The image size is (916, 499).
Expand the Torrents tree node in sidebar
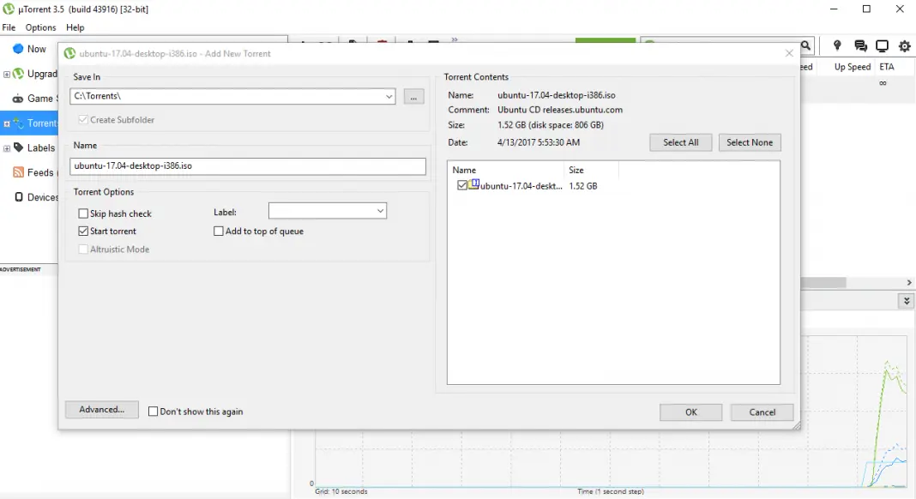6,123
